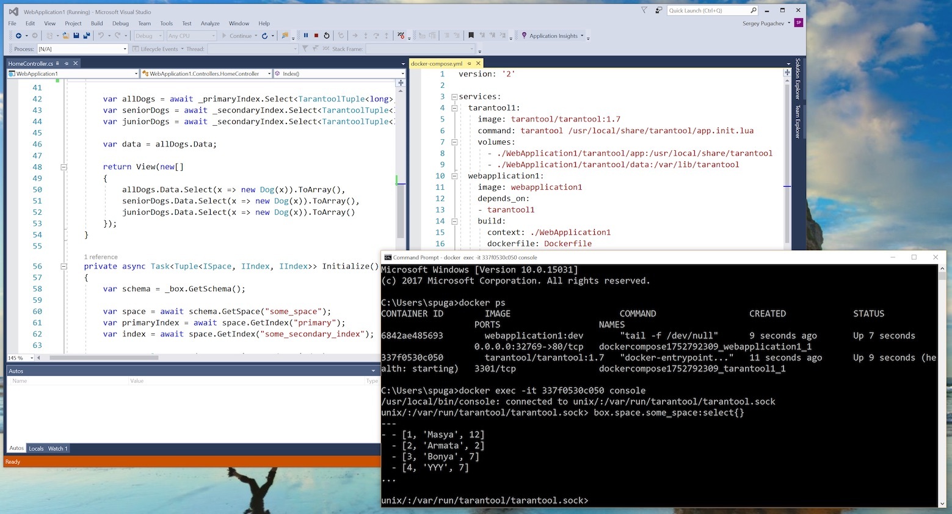Navigate backward in the toolbar
The image size is (952, 514).
[x=18, y=35]
